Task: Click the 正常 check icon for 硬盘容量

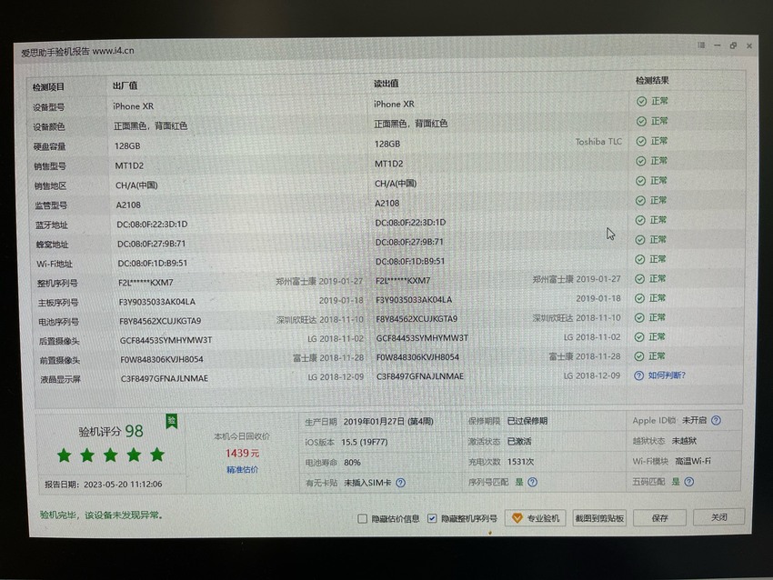Action: (641, 142)
